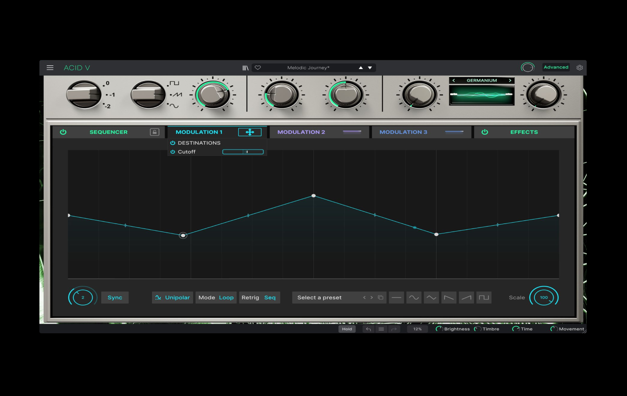This screenshot has width=627, height=396.
Task: Switch to the Modulation 1 tab
Action: (199, 132)
